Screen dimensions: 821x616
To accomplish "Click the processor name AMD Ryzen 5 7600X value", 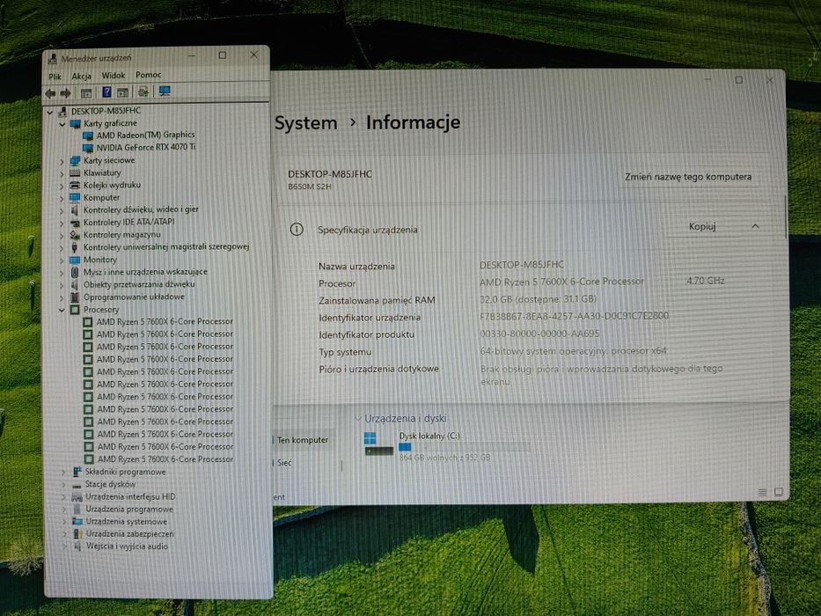I will coord(561,282).
